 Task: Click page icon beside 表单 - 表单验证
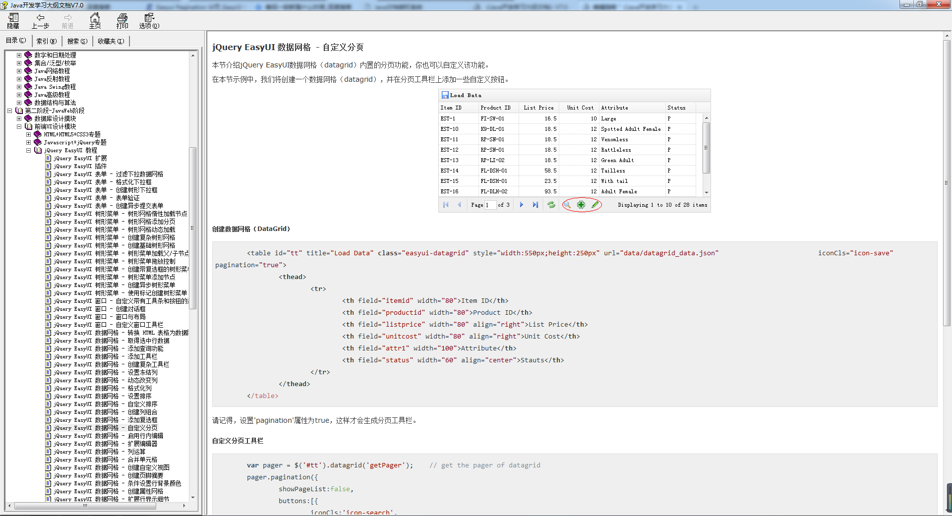click(48, 198)
